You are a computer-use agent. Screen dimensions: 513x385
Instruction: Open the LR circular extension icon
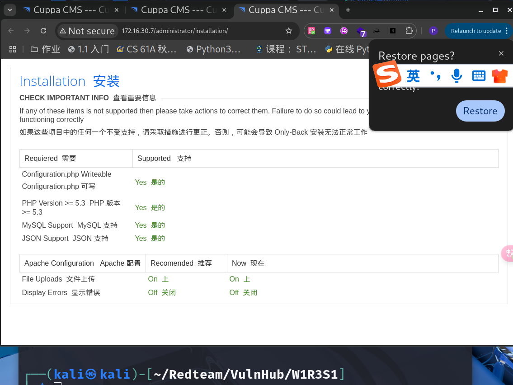pyautogui.click(x=344, y=31)
